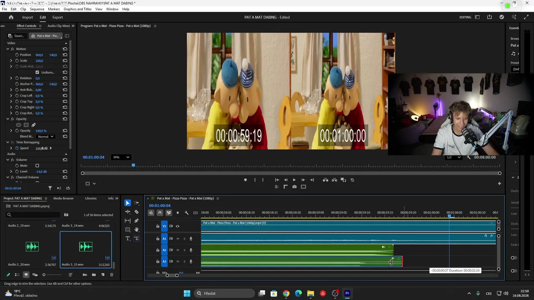Collapse the Opacity effect group

point(8,119)
